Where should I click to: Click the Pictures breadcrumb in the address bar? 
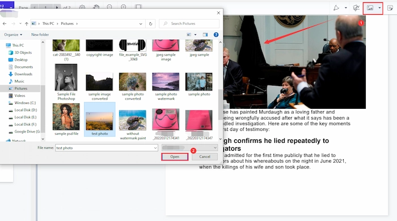pyautogui.click(x=67, y=23)
